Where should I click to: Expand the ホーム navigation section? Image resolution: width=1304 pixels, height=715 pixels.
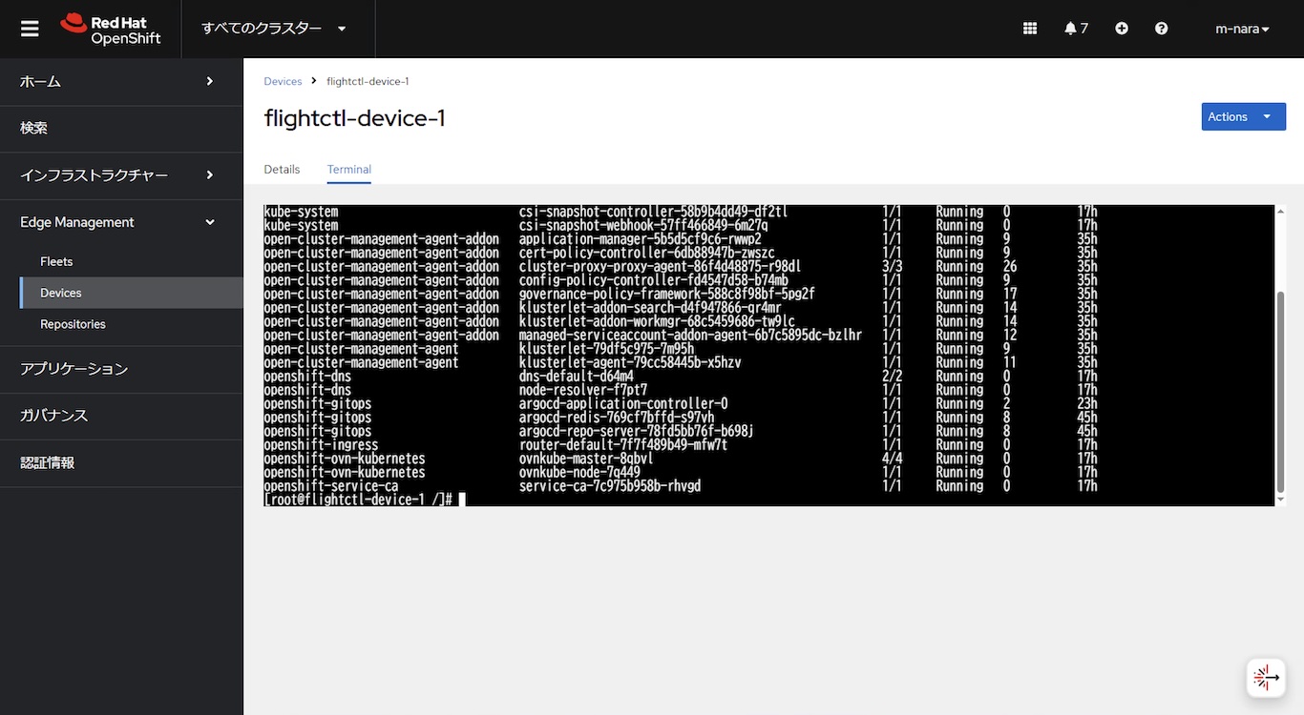[121, 82]
